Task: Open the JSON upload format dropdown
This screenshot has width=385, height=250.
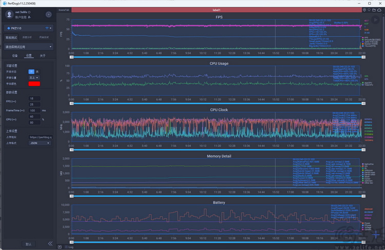Action: pyautogui.click(x=40, y=143)
